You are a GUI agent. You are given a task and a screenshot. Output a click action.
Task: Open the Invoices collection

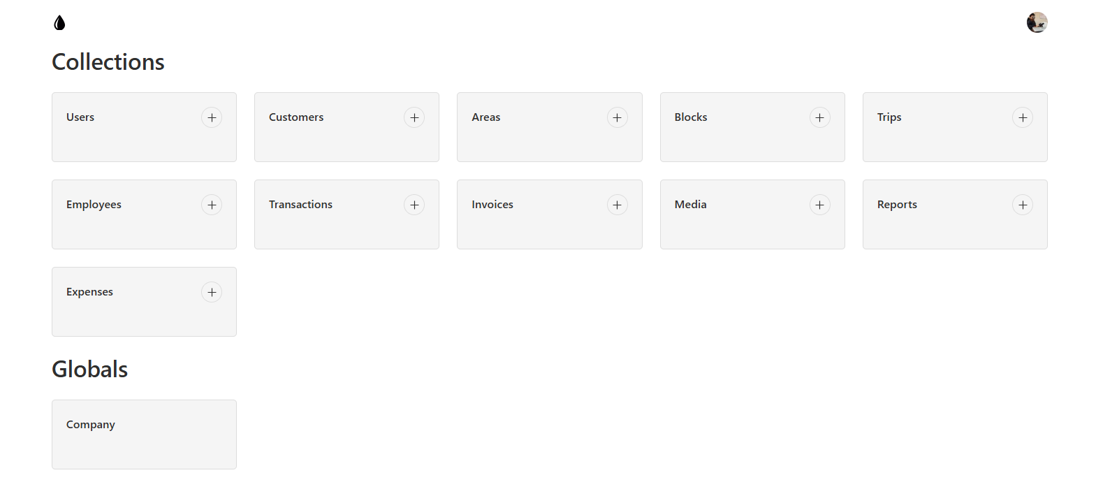click(x=492, y=205)
